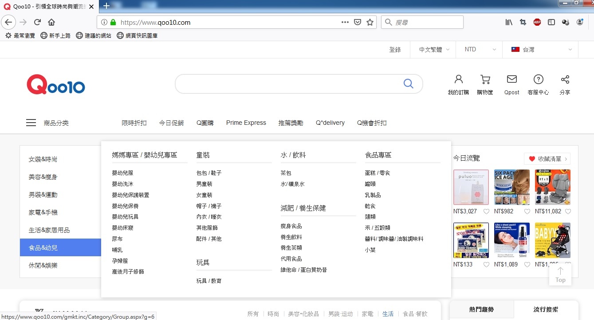This screenshot has height=320, width=594.
Task: Open 尿布 subcategory link
Action: pos(117,239)
